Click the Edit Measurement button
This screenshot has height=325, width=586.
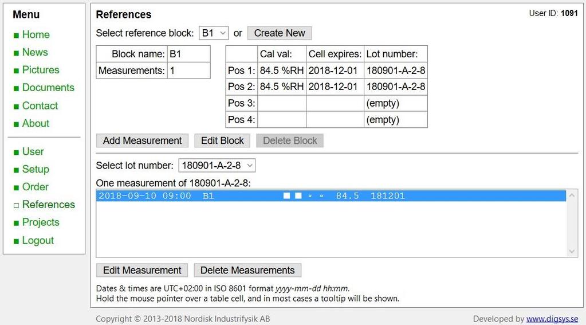click(142, 270)
